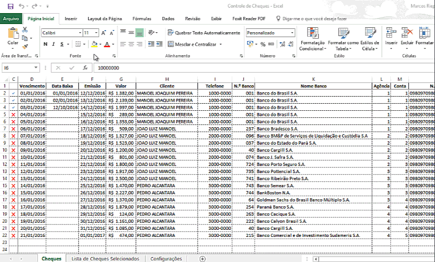Expand the Personalizado number format dropdown
This screenshot has width=435, height=262.
click(292, 33)
